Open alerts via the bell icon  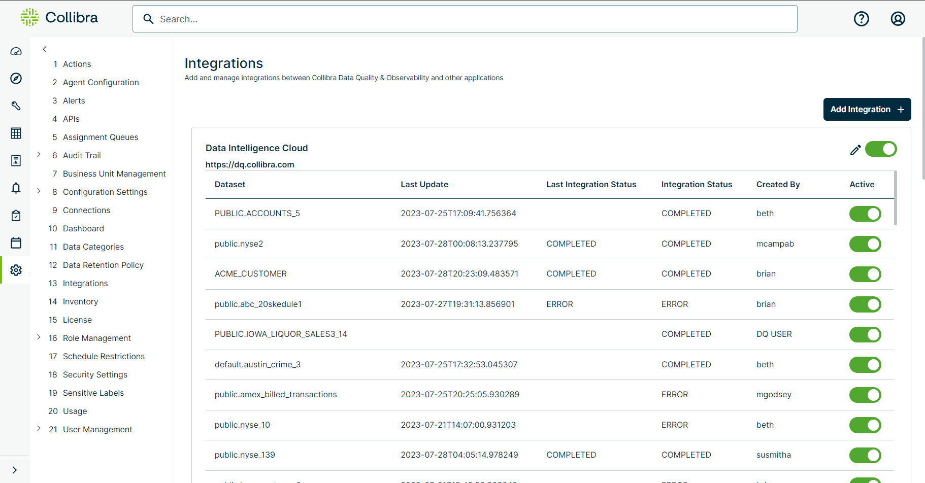click(x=16, y=188)
